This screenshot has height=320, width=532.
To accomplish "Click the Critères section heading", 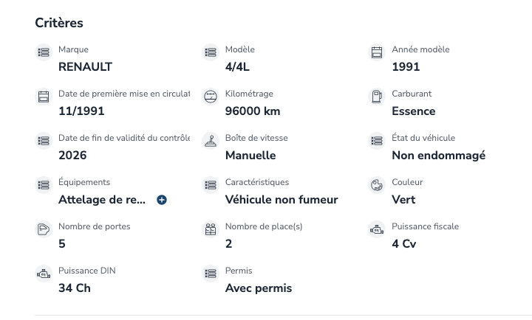I will coord(59,23).
